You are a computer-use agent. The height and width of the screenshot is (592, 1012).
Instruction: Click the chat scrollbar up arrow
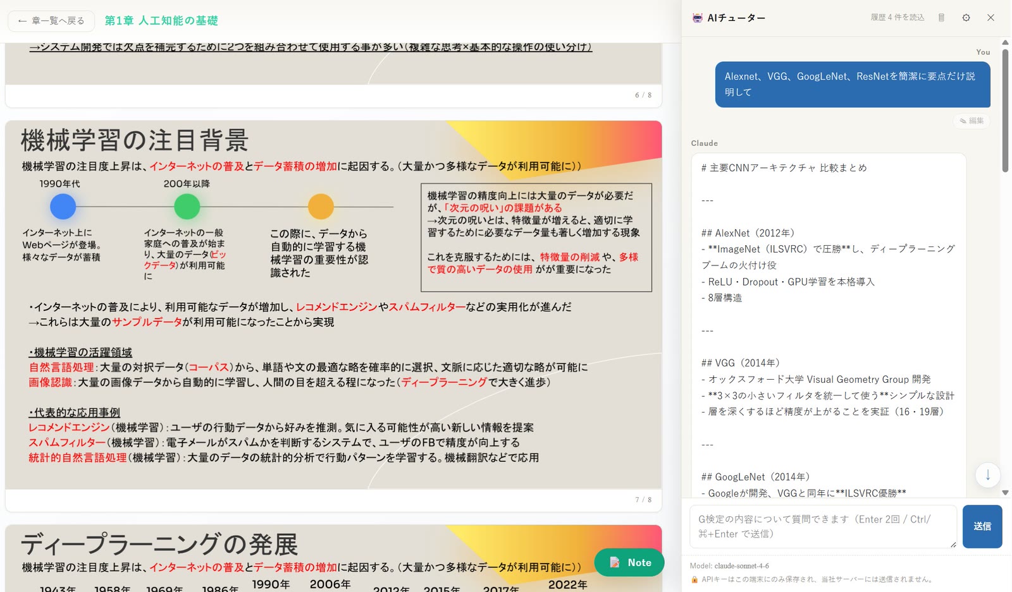pyautogui.click(x=1005, y=42)
